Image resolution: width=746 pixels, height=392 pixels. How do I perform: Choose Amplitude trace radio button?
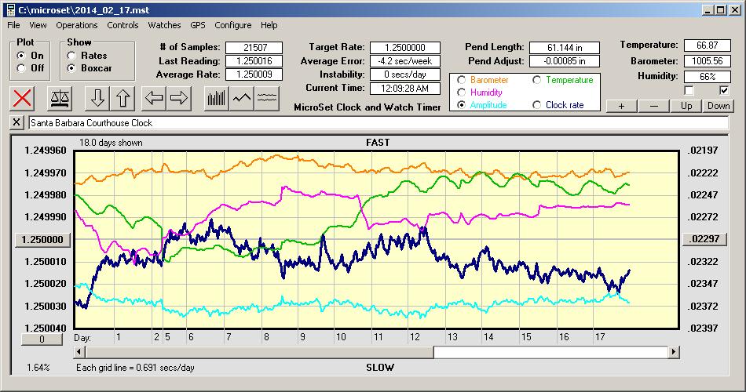click(x=461, y=105)
